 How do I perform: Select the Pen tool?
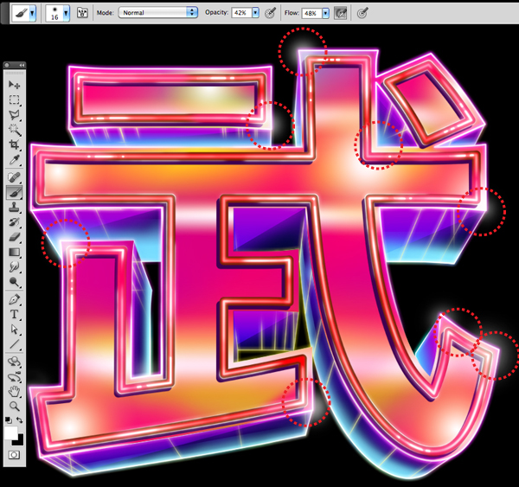pyautogui.click(x=14, y=299)
